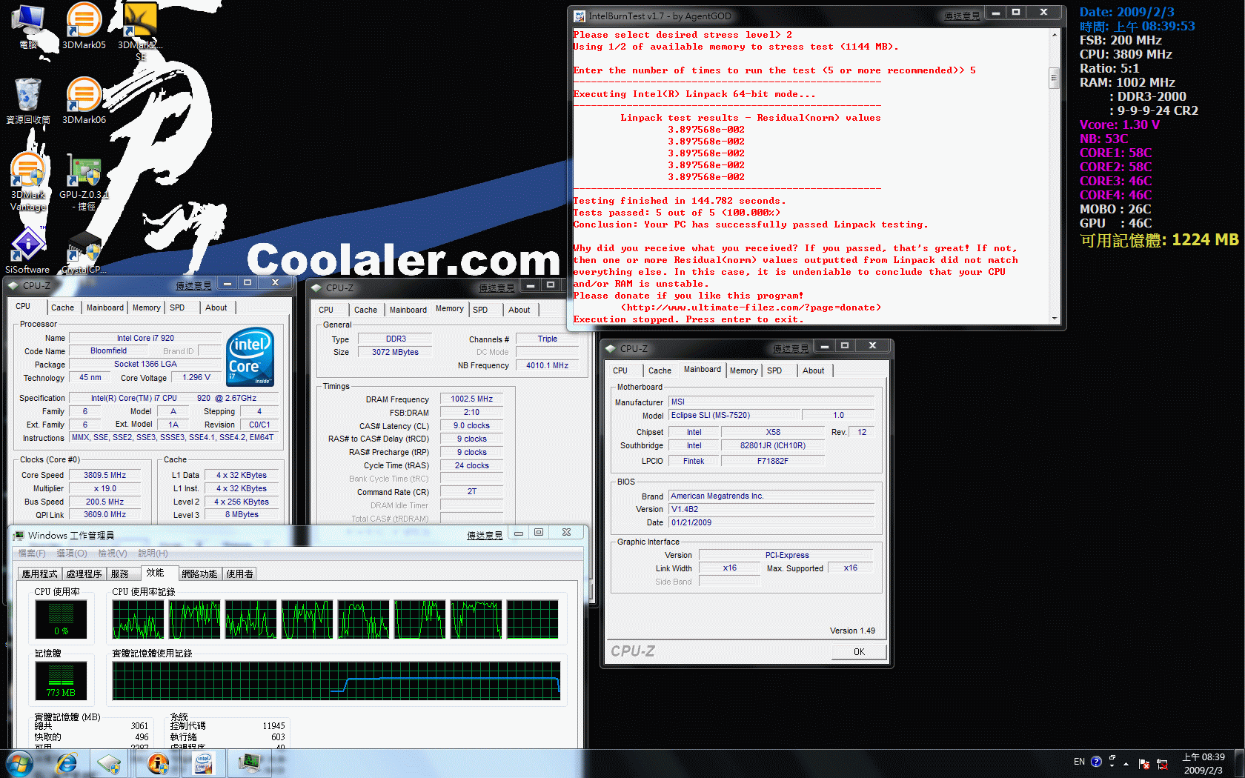Click the title bar icon of the Motherboard CPU-Z window
Image resolution: width=1245 pixels, height=778 pixels.
click(x=611, y=348)
